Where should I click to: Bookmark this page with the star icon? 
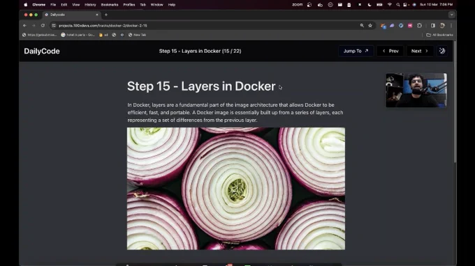pos(370,26)
